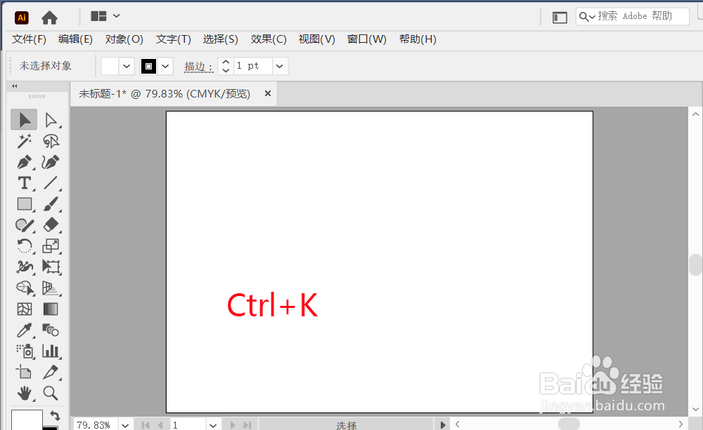Collapse the tools panel double arrow
The image size is (703, 430).
(14, 86)
